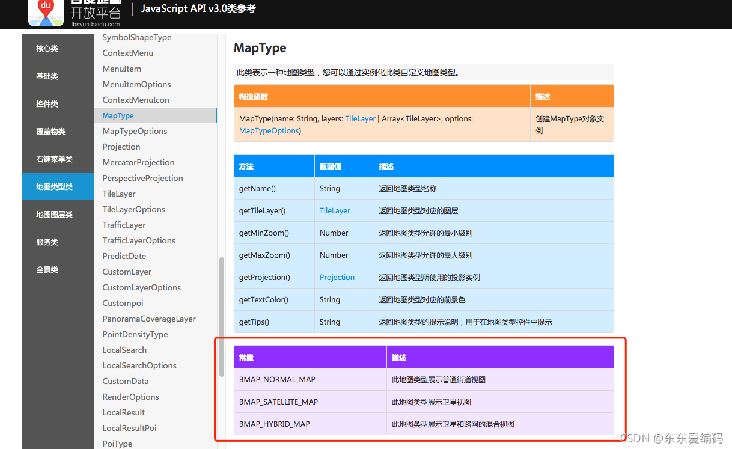
Task: Click the JavaScript API v3.0类参考 title
Action: pos(198,9)
